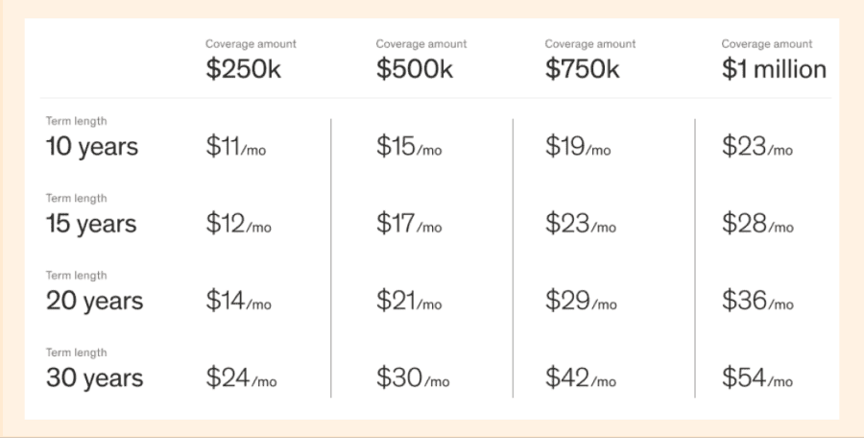This screenshot has width=864, height=438.
Task: Select the $750k coverage amount header
Action: (x=590, y=61)
